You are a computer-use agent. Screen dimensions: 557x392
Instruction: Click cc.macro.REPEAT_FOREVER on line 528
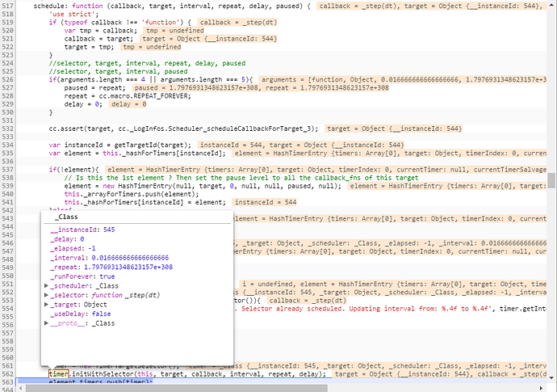click(x=144, y=96)
